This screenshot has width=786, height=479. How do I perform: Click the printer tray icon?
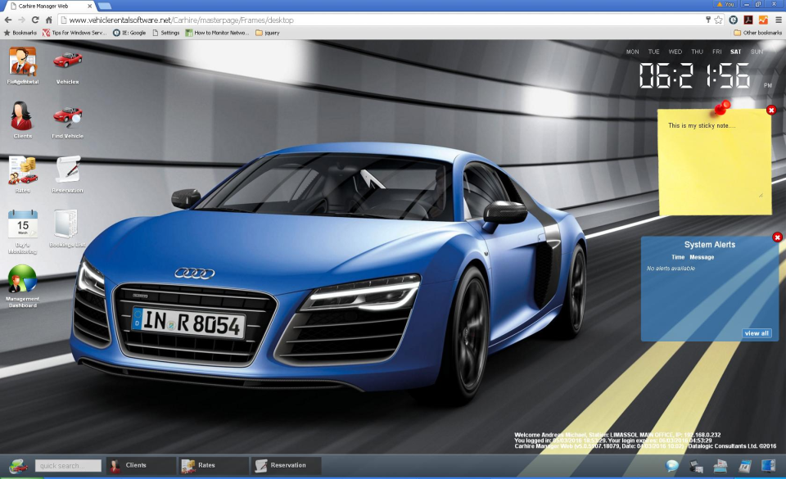click(720, 466)
